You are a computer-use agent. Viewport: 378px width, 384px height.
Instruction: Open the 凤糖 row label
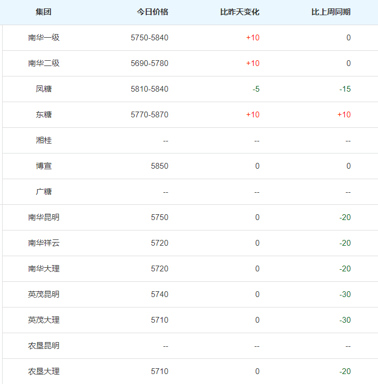44,89
